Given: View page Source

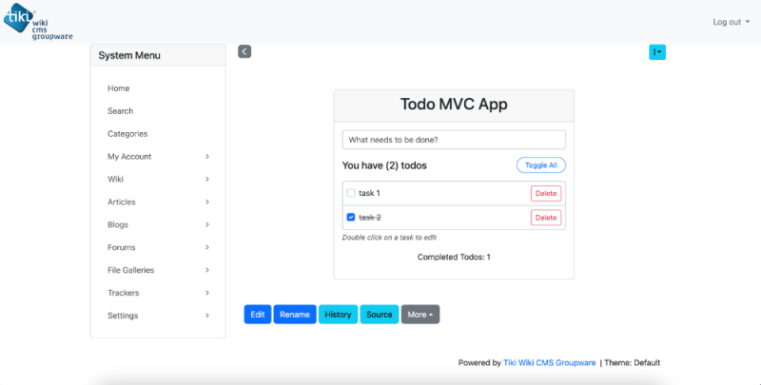Looking at the screenshot, I should (379, 315).
